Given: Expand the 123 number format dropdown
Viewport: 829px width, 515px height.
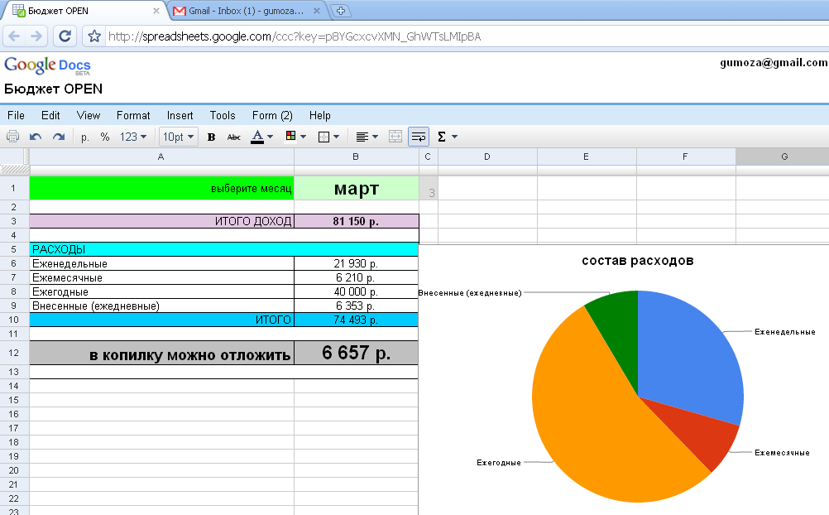Looking at the screenshot, I should 133,137.
